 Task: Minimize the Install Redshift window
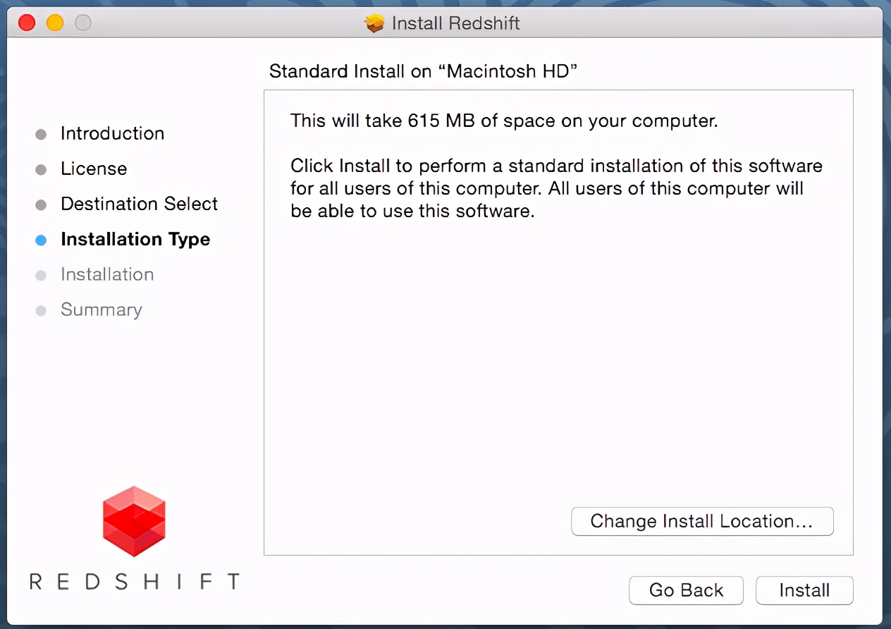click(55, 23)
